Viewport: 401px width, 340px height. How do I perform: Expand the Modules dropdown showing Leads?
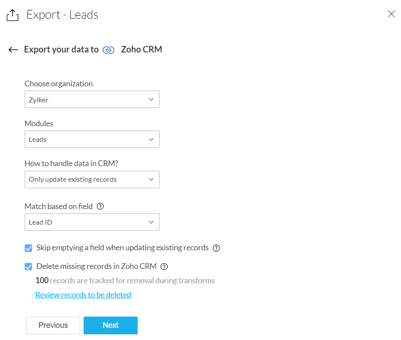(x=92, y=139)
